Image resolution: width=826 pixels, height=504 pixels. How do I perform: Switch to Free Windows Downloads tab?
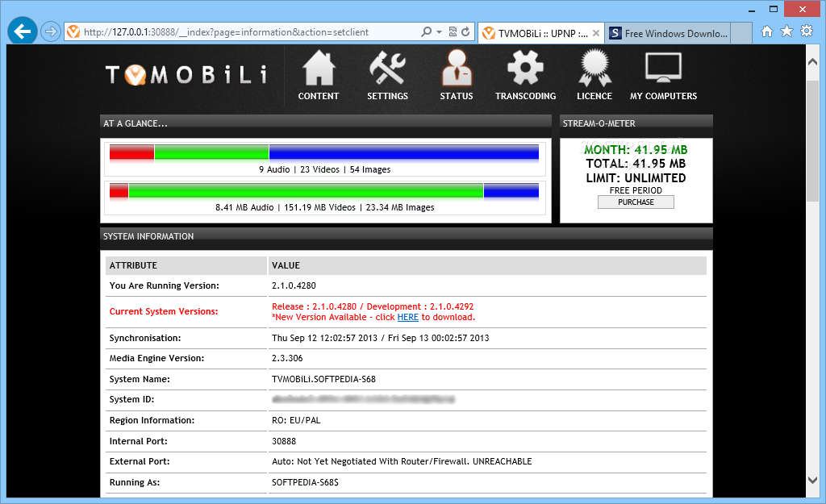pyautogui.click(x=669, y=33)
